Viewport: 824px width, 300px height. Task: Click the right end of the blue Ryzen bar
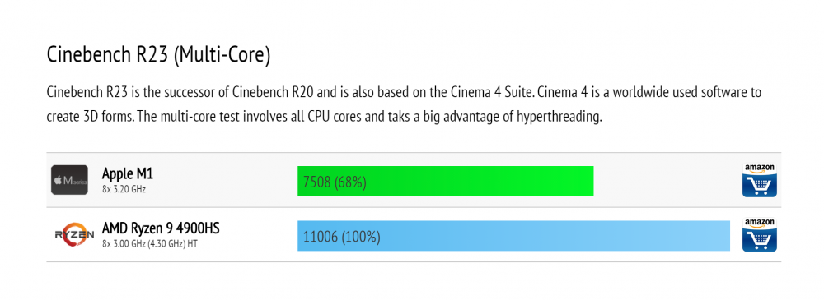pos(726,236)
